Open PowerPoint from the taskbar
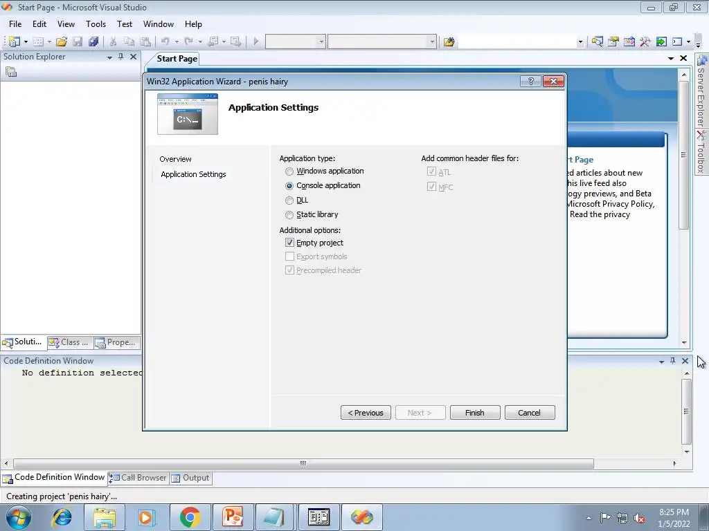Viewport: 709px width, 531px height. 233,517
